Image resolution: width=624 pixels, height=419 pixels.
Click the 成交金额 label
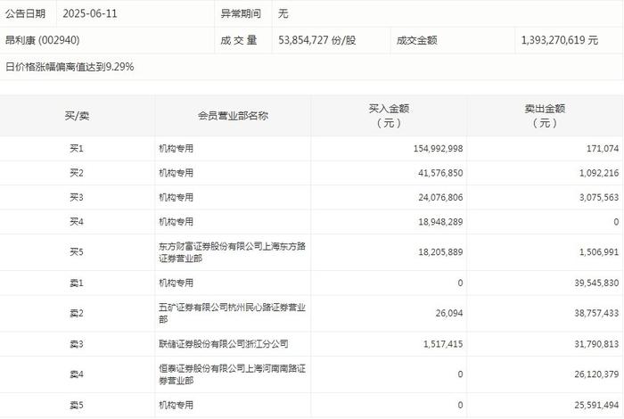pos(416,40)
